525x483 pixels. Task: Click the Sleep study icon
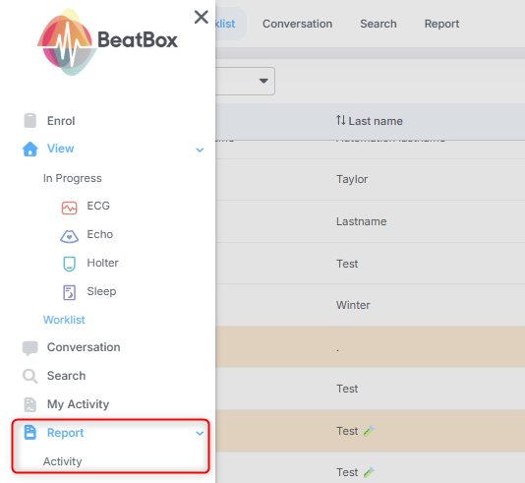(69, 292)
